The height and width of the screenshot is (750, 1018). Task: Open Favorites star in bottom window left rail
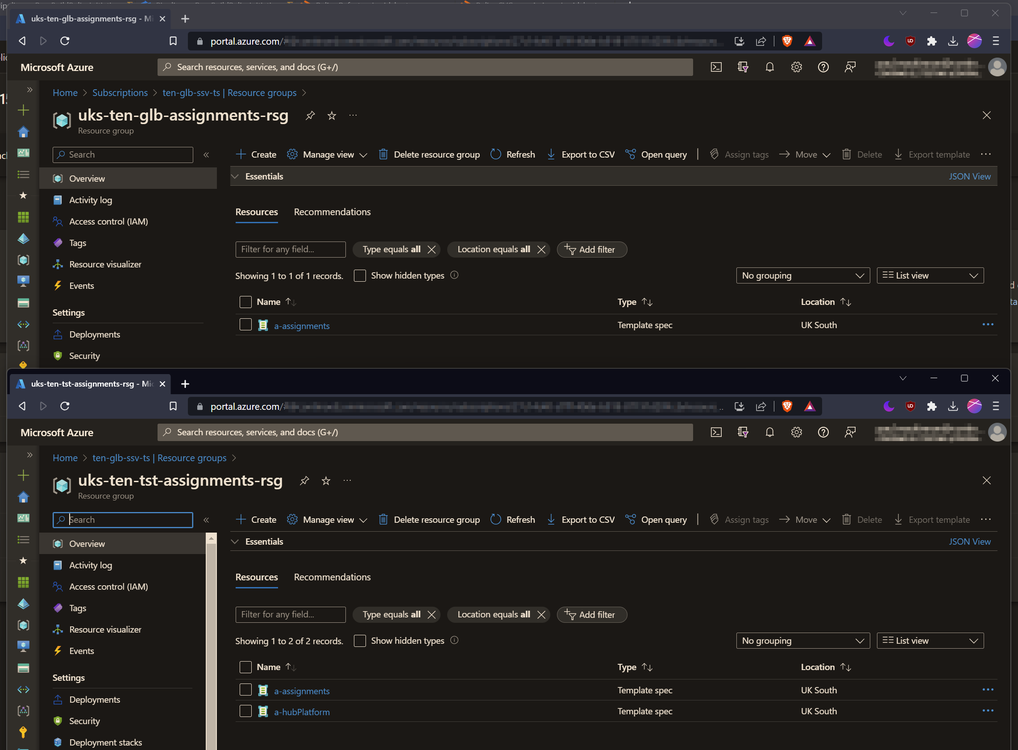pyautogui.click(x=23, y=561)
